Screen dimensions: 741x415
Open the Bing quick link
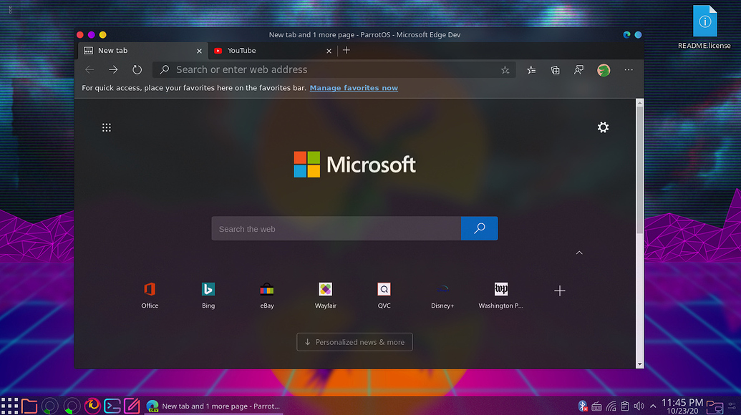pyautogui.click(x=208, y=295)
